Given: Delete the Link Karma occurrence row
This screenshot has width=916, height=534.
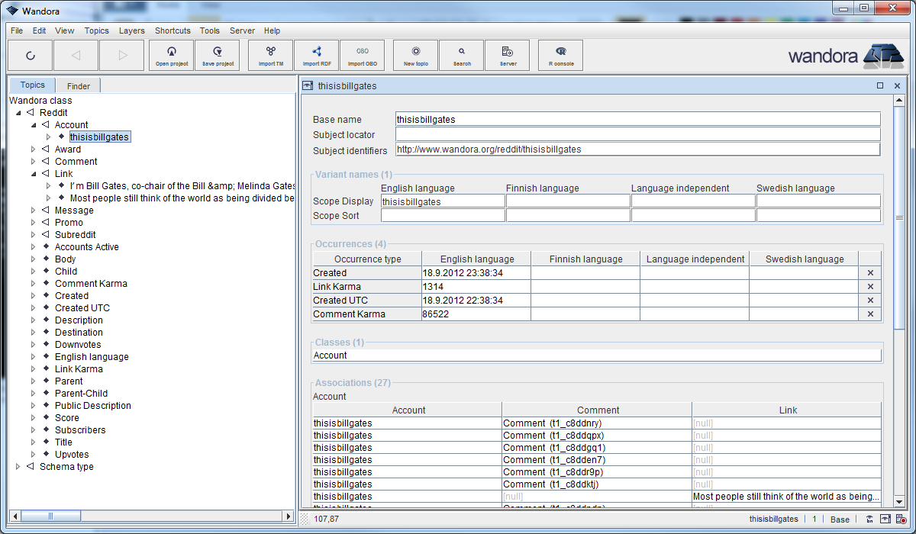Looking at the screenshot, I should click(870, 287).
